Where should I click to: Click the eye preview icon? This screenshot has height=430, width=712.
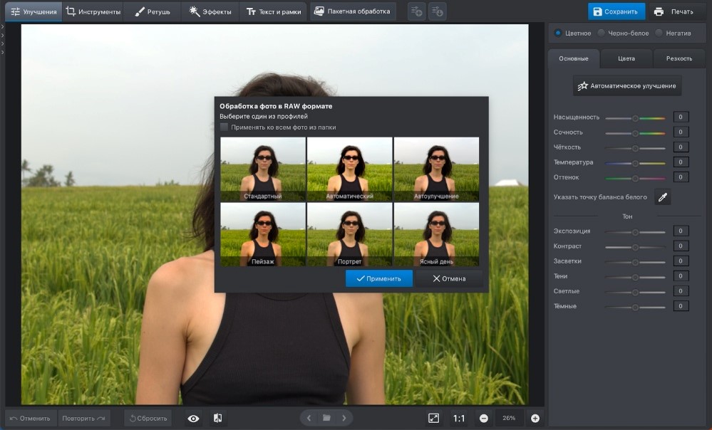pos(193,419)
